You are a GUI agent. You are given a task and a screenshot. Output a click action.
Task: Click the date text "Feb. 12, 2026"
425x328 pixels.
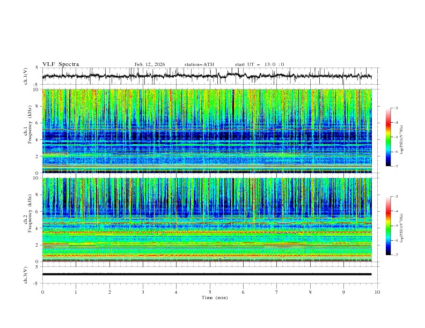click(150, 64)
